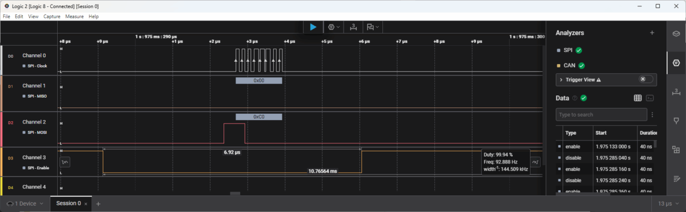686x212 pixels.
Task: Open the 1 Device dropdown
Action: pos(25,203)
